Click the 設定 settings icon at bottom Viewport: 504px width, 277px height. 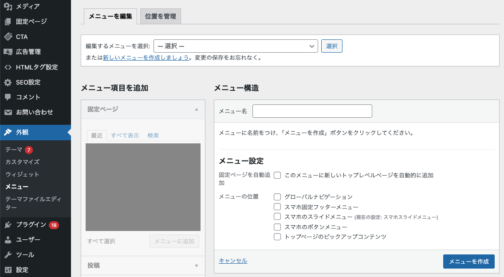(x=8, y=269)
